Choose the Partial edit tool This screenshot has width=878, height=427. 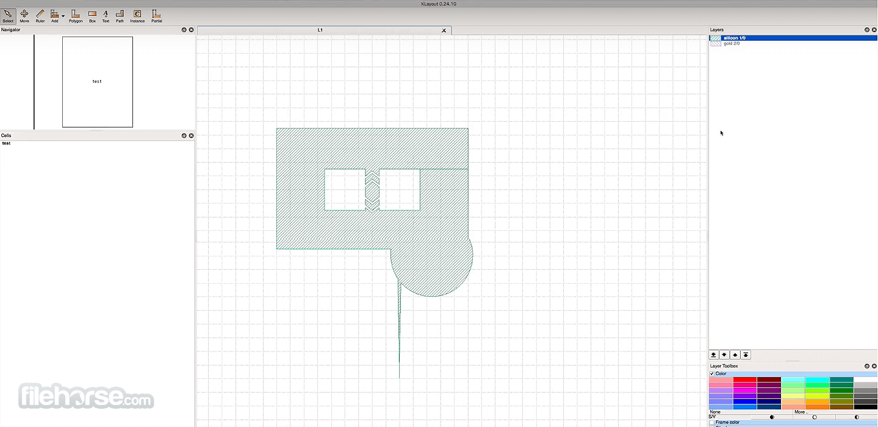(x=157, y=15)
